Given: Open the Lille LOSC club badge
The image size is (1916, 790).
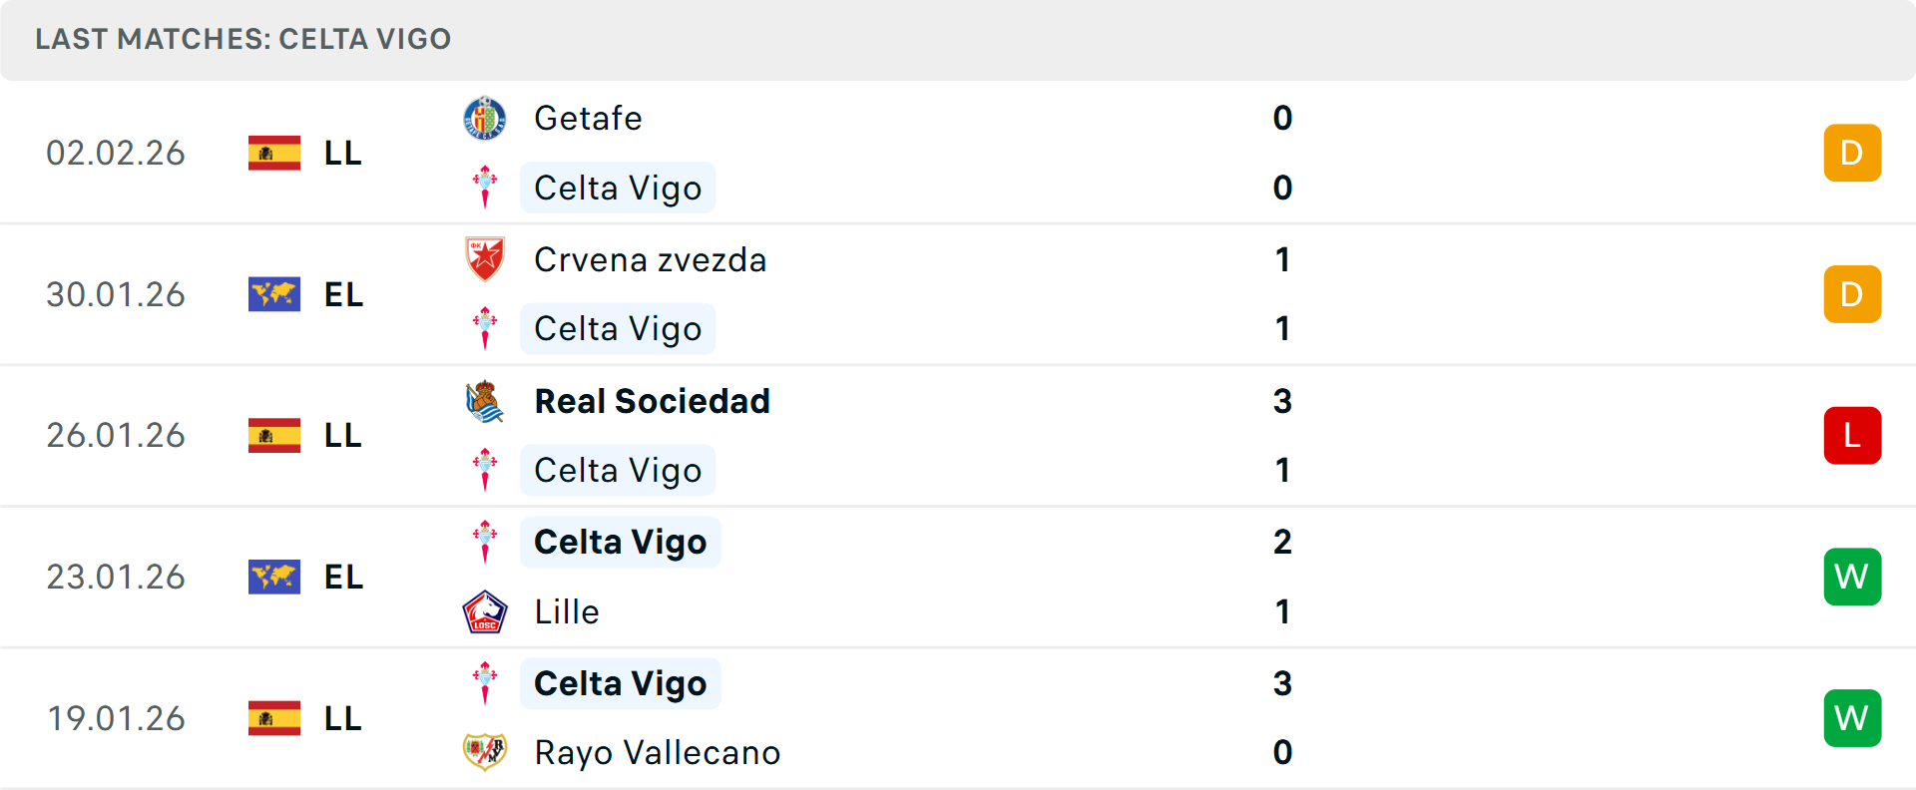Looking at the screenshot, I should coord(485,611).
